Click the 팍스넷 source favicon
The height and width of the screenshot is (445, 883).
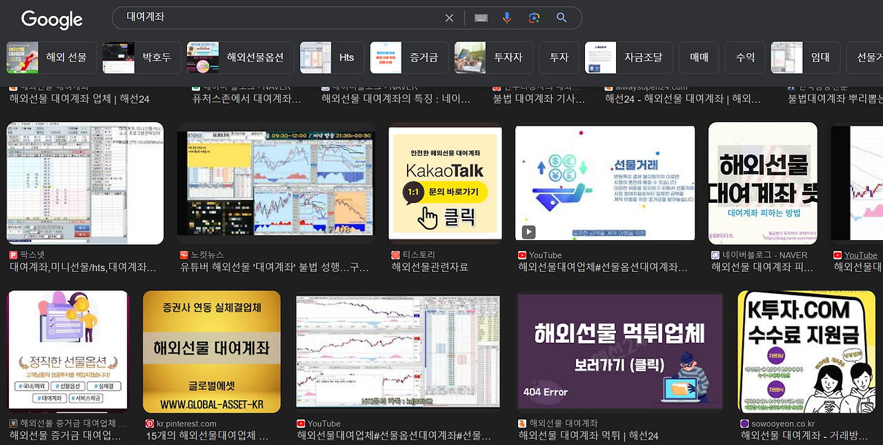tap(13, 255)
